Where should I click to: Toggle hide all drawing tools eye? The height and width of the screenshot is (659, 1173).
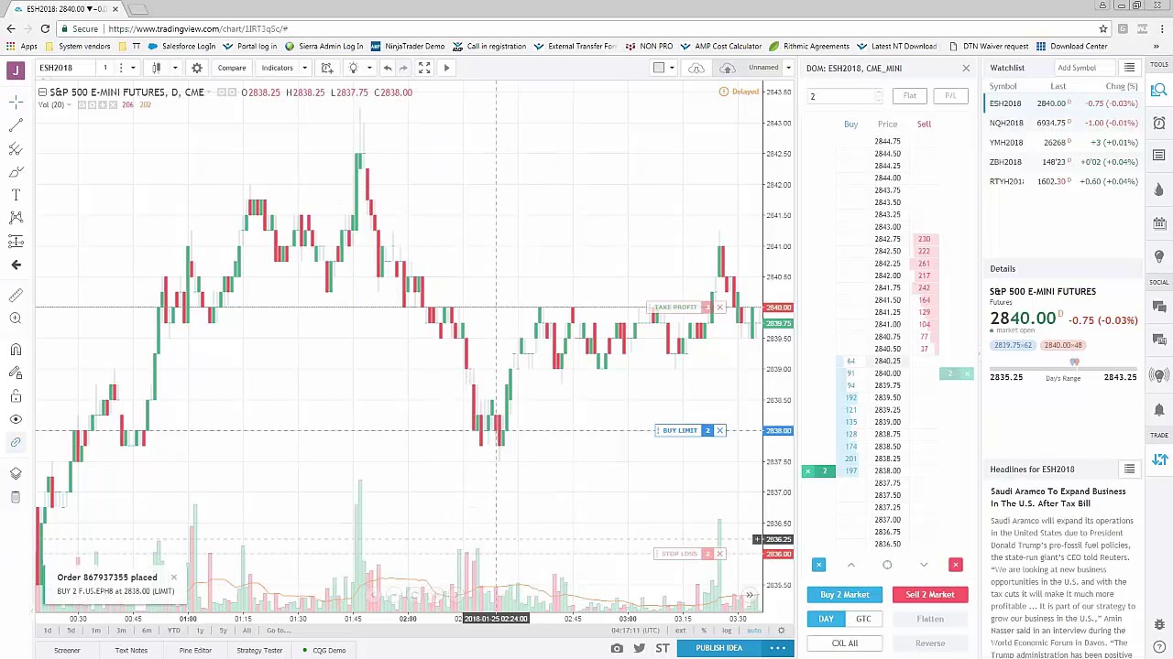click(16, 419)
